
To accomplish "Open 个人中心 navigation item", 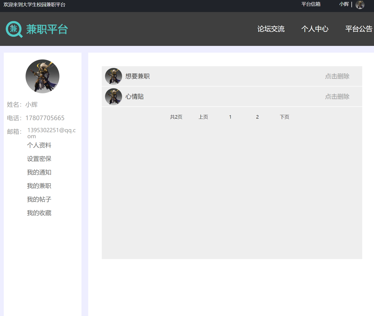I will [x=315, y=29].
